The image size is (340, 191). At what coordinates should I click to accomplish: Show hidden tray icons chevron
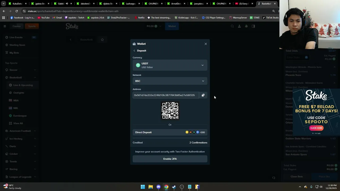click(x=300, y=187)
